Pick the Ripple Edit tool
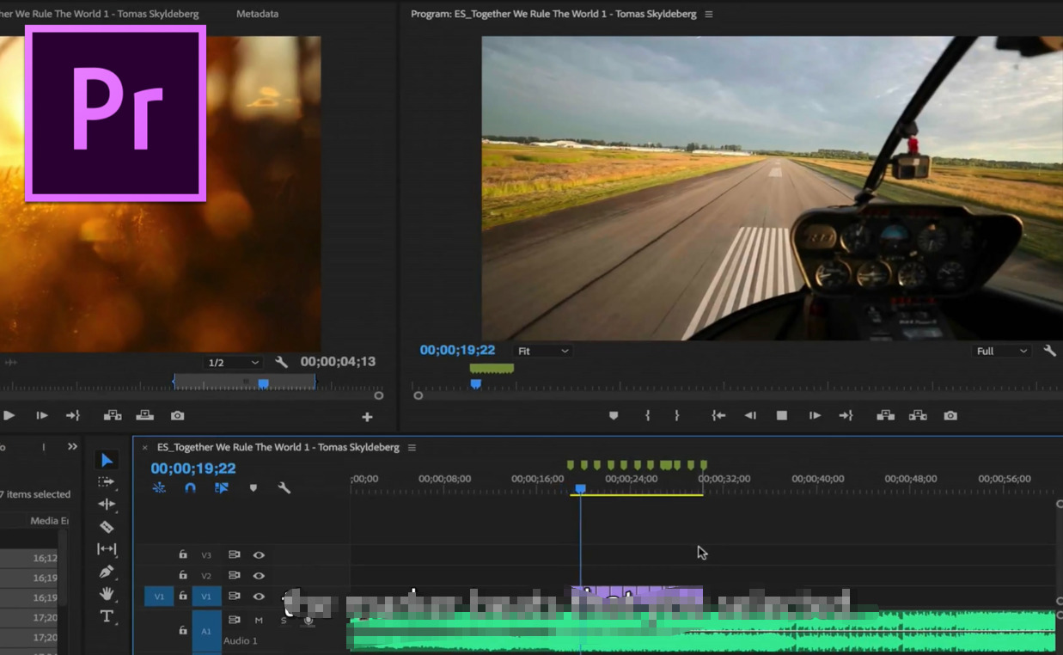 tap(107, 505)
